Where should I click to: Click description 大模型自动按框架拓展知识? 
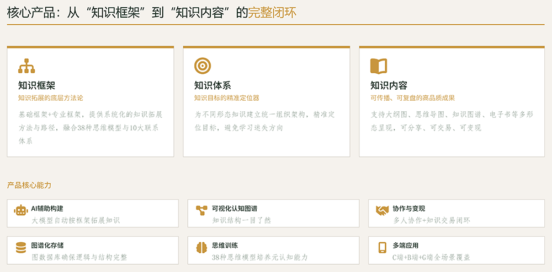click(x=76, y=220)
